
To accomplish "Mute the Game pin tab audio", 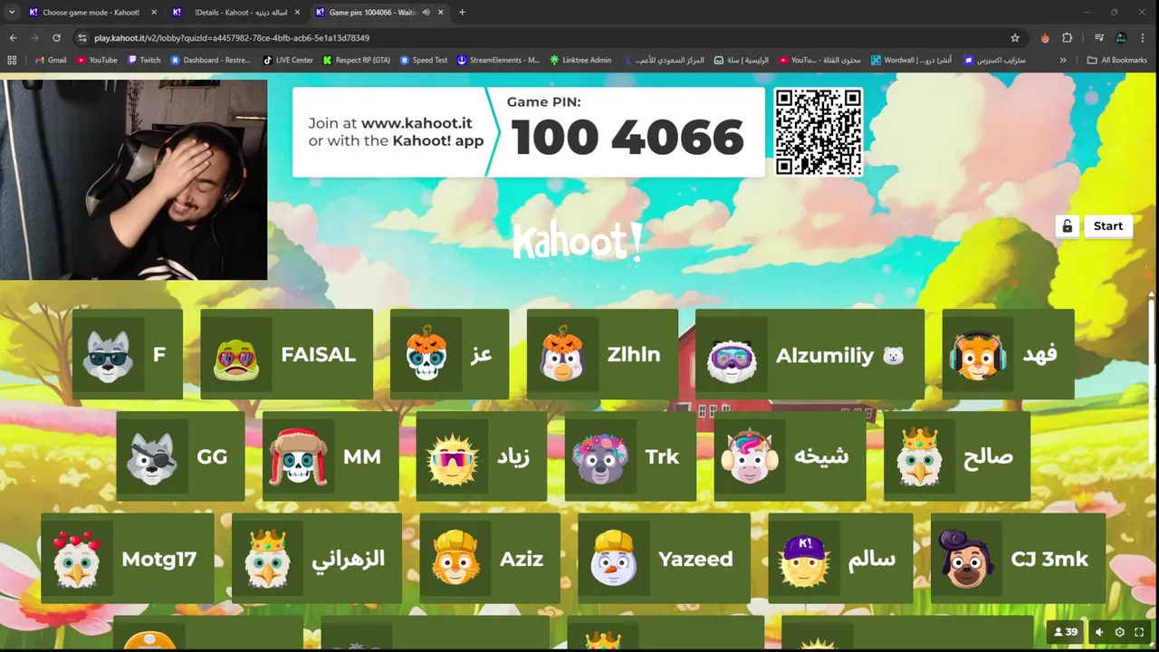I will coord(426,13).
